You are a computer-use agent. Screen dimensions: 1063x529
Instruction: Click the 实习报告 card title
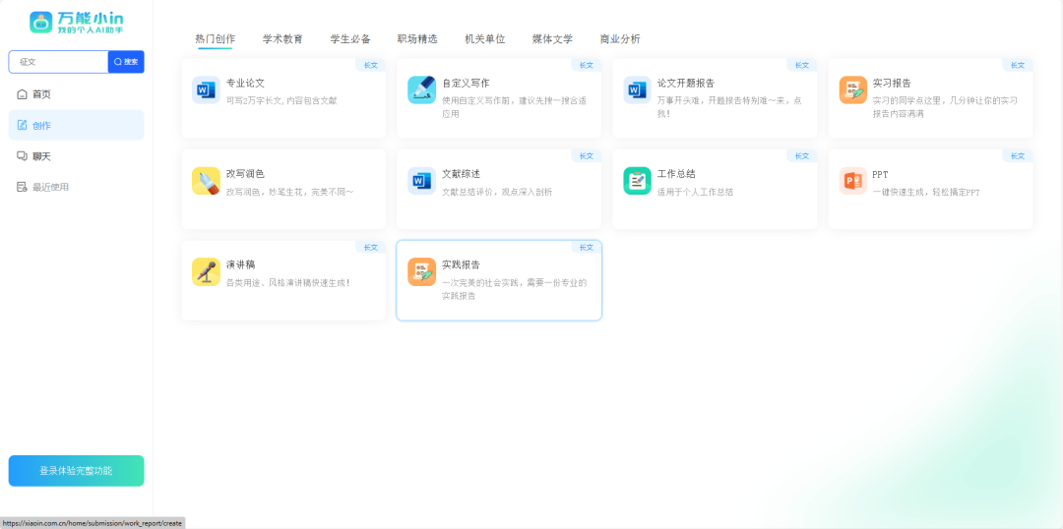[892, 84]
